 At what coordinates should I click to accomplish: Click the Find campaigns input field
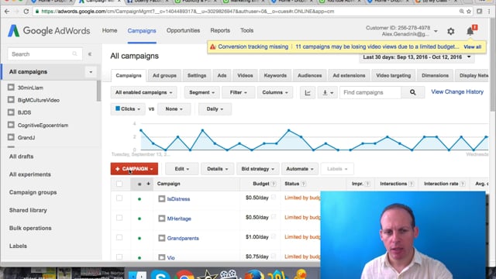coord(370,92)
